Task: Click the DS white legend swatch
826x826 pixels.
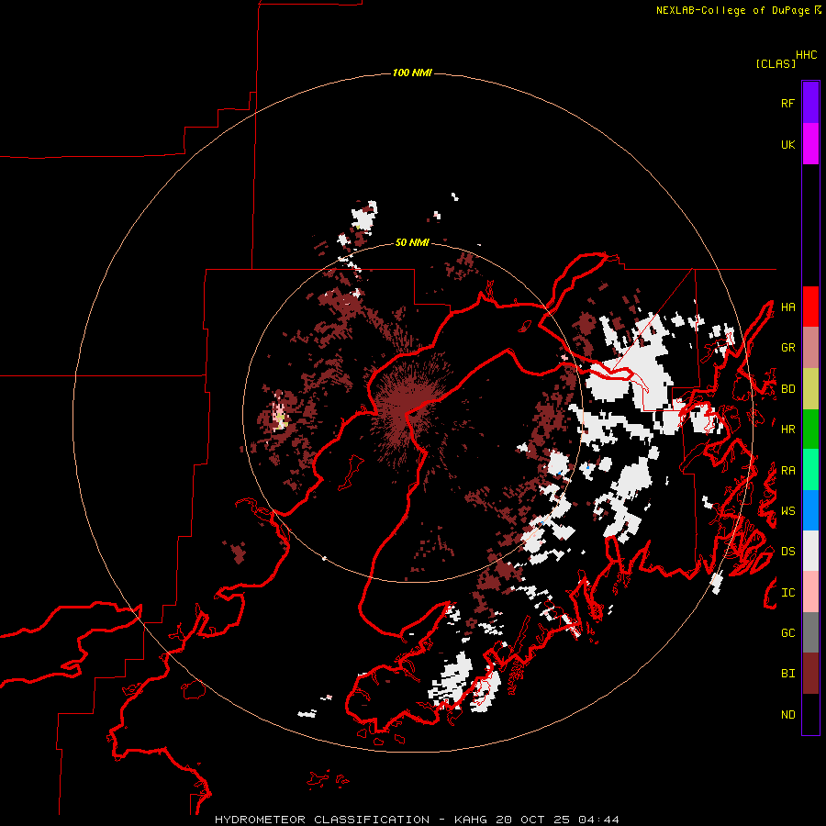Action: click(810, 551)
